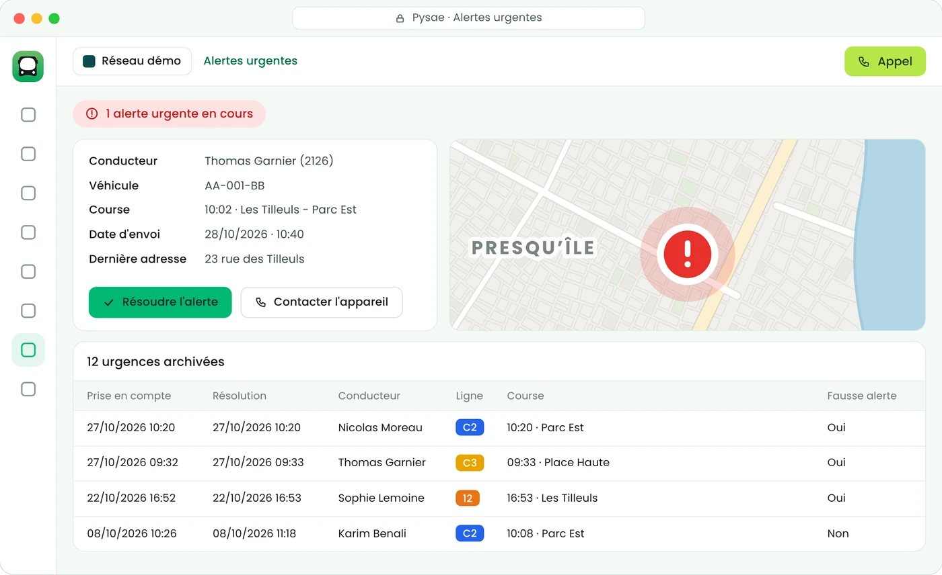The width and height of the screenshot is (942, 575).
Task: Click the C2 badge in Karim Benali row
Action: [x=470, y=533]
